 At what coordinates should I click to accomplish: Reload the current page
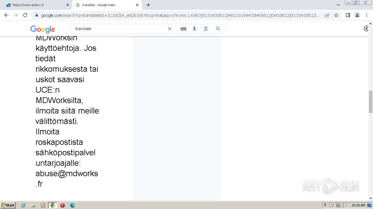[25, 15]
